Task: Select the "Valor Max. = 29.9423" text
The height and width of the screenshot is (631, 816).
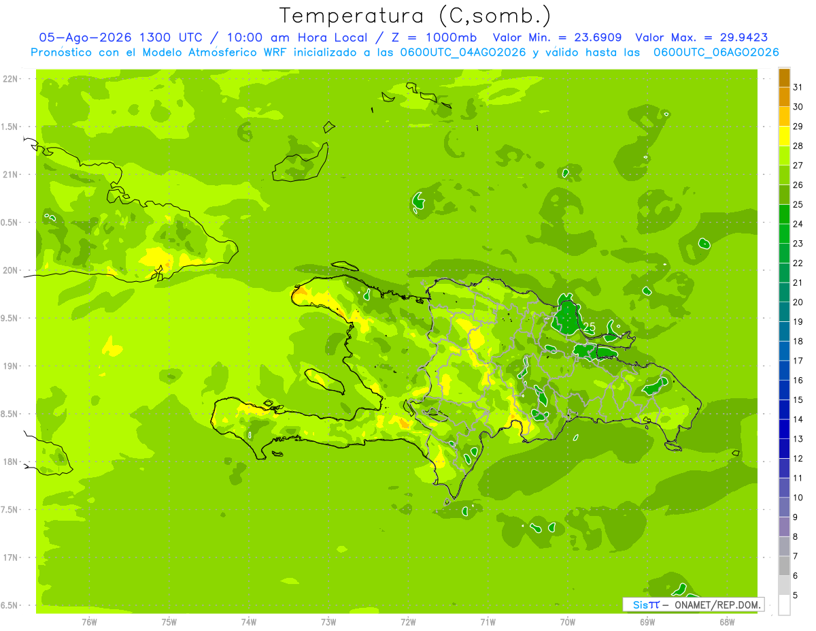Action: 702,37
